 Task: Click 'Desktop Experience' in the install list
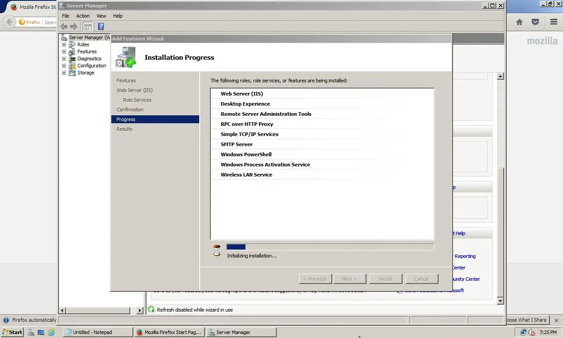point(245,104)
